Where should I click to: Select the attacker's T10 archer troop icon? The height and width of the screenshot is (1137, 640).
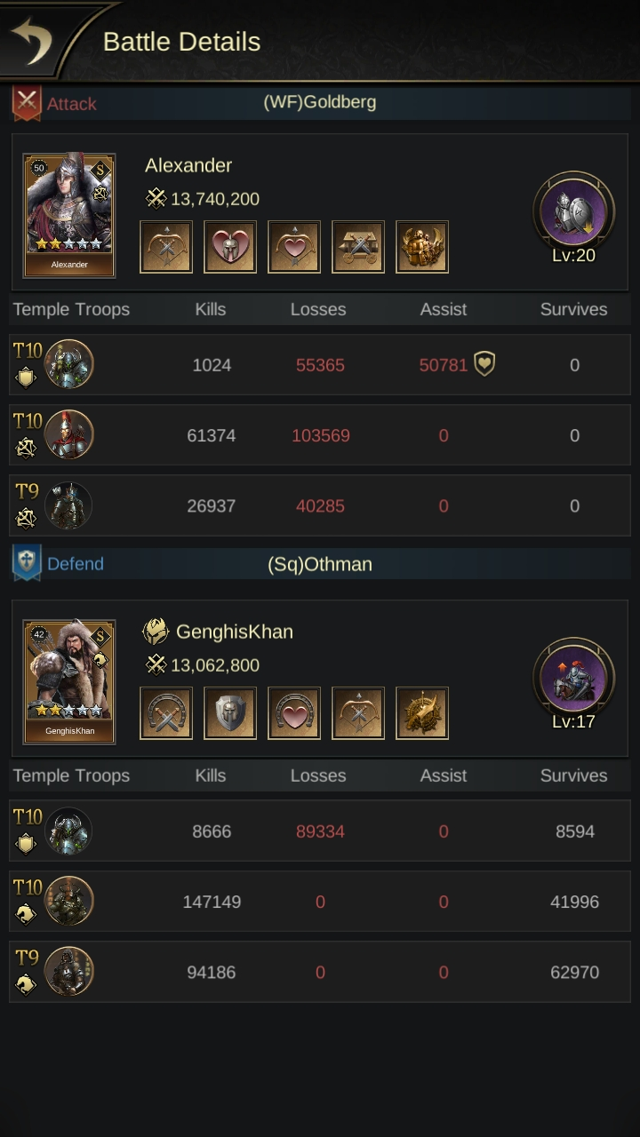click(68, 434)
